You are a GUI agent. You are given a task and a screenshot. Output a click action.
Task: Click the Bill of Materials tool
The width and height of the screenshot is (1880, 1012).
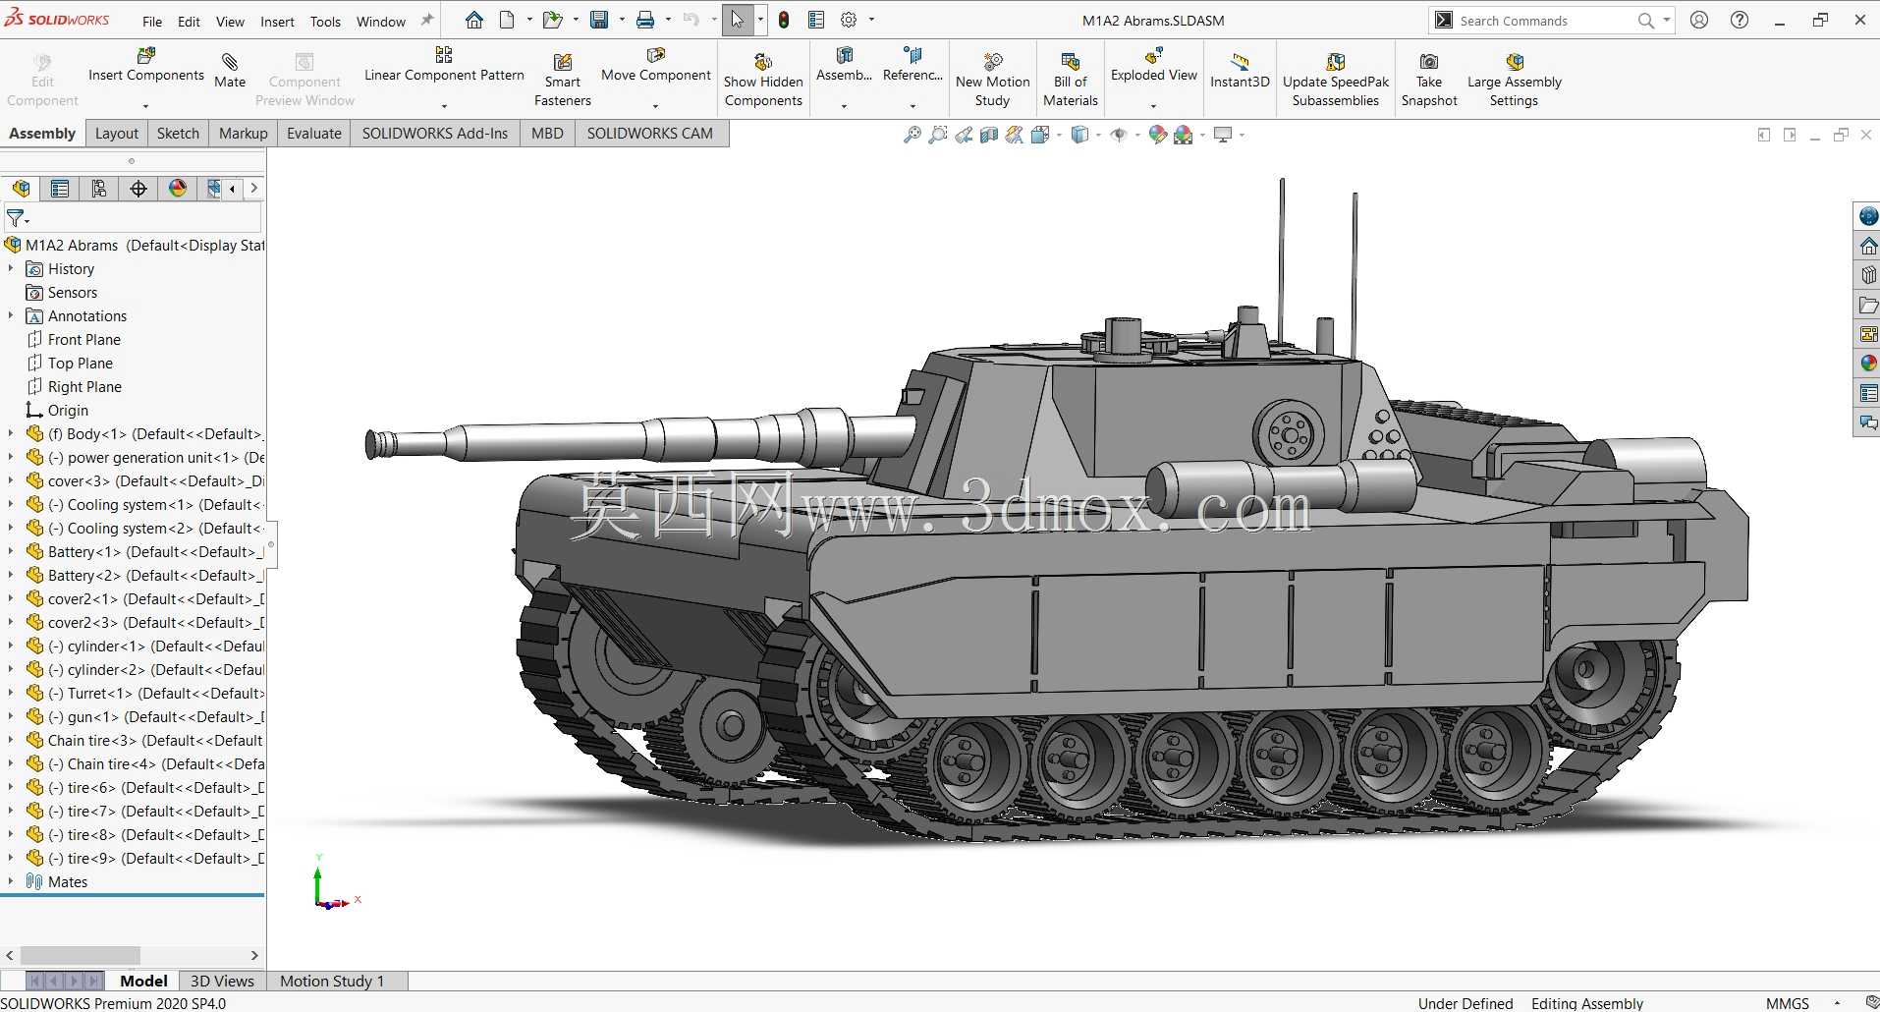tap(1071, 81)
